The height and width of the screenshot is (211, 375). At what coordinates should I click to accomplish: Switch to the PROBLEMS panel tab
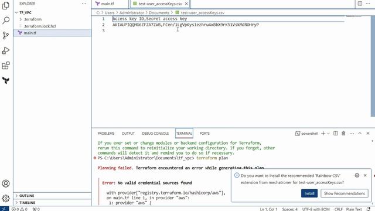pos(106,134)
